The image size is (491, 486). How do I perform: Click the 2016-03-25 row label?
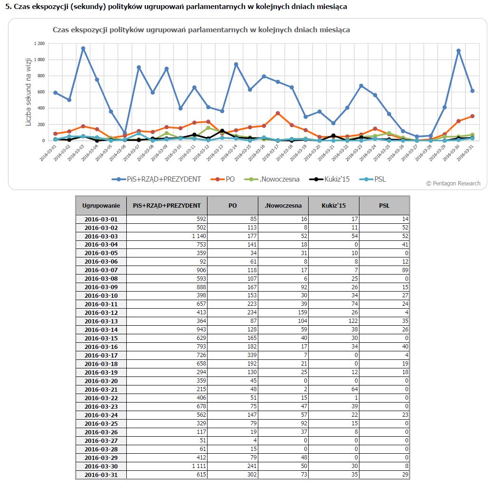point(101,423)
